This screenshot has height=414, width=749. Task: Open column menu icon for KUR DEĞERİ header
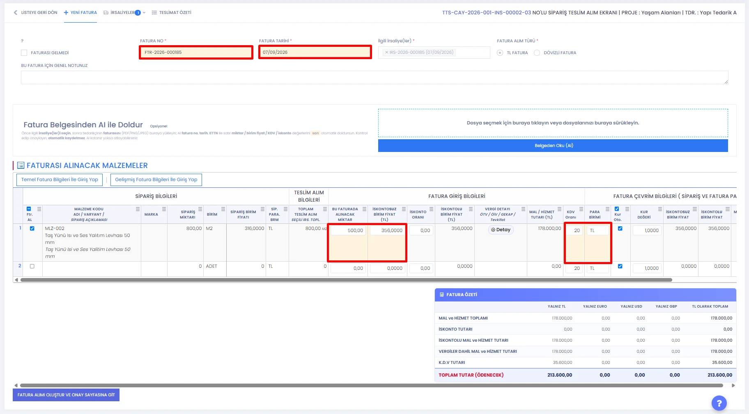click(x=660, y=209)
